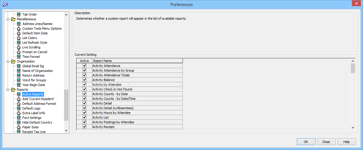Click the icon beside Default Logo
Screen dimensions: 363x150
(x=19, y=108)
